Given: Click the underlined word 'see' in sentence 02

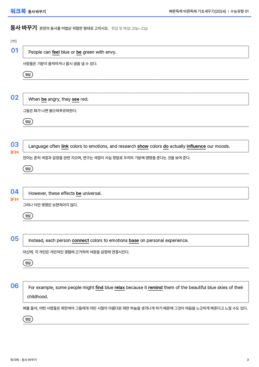Looking at the screenshot, I should 76,99.
